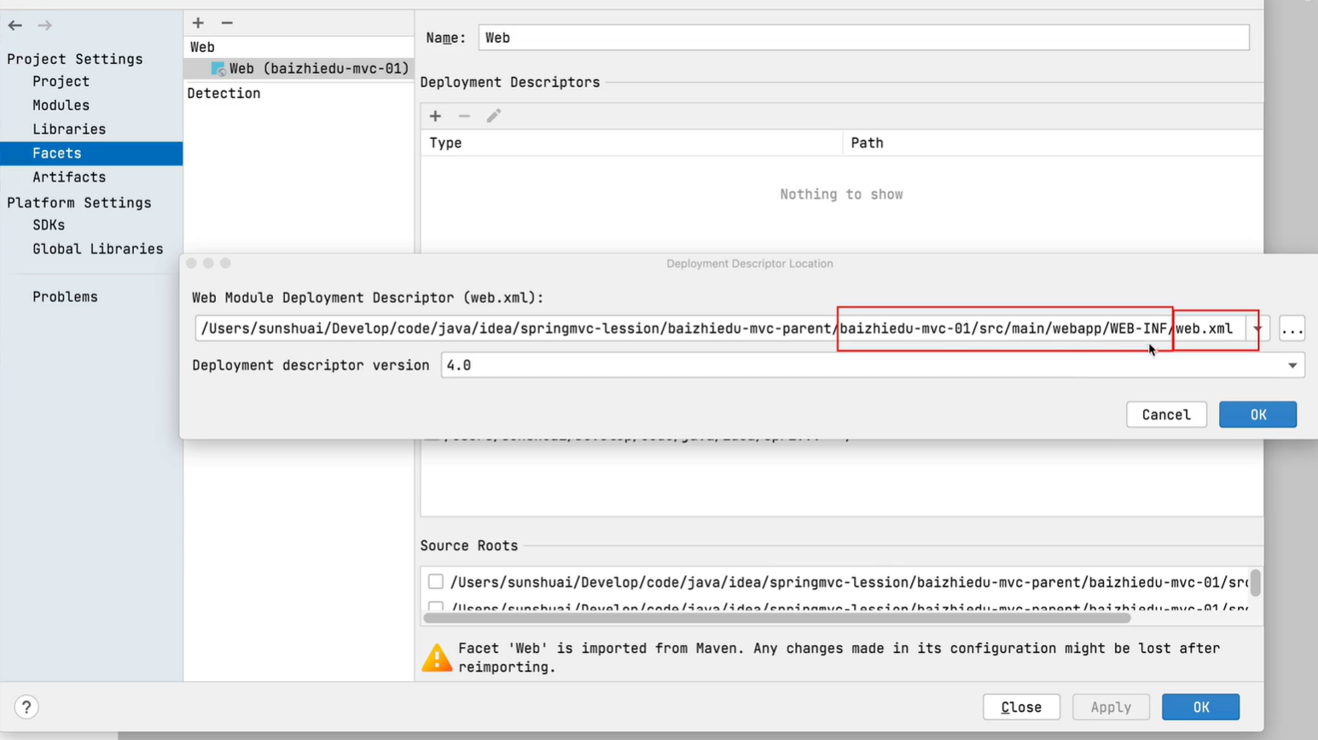
Task: Remove the deployment descriptor
Action: [464, 116]
